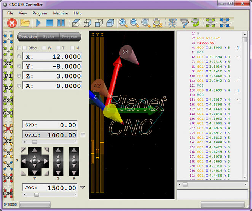The width and height of the screenshot is (252, 211).
Task: Open dropdown next to blue-arrow machine icon
Action: click(231, 23)
